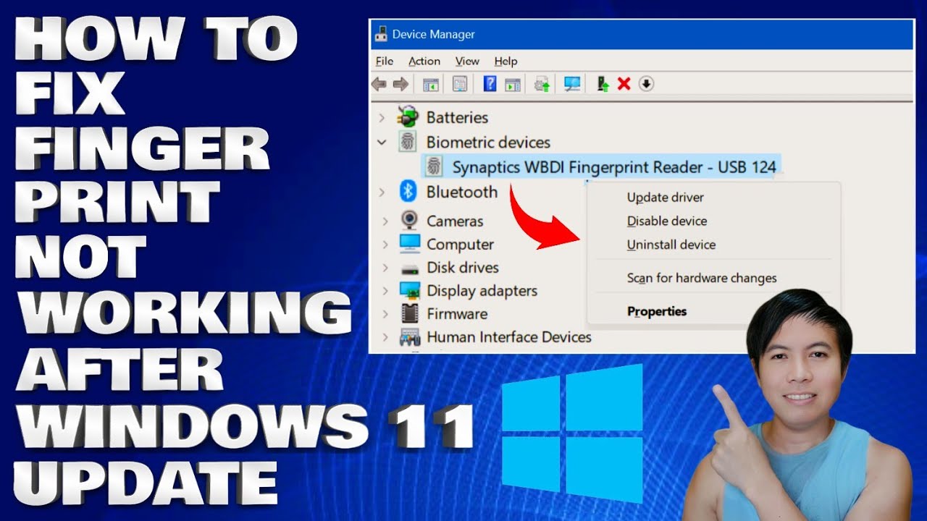Image resolution: width=927 pixels, height=521 pixels.
Task: Expand the Human Interface Devices chevron
Action: [x=385, y=336]
